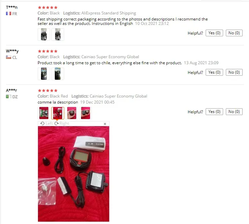Click the France flag icon for T***n
The image size is (249, 224).
point(9,13)
